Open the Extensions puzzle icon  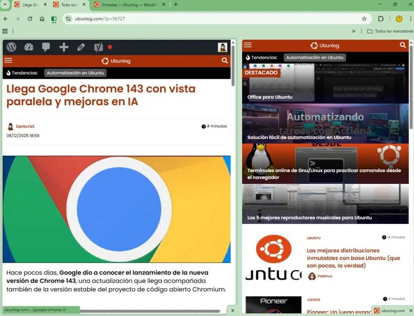380,19
